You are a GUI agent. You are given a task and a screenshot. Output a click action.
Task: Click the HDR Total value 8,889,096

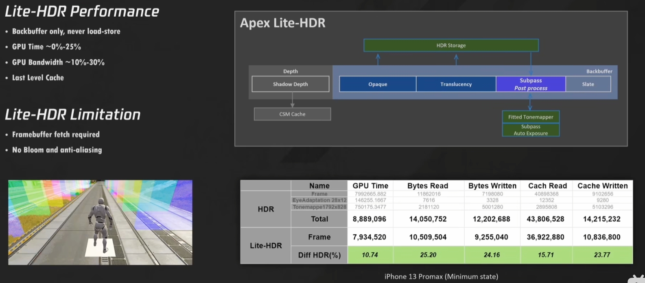tap(370, 219)
